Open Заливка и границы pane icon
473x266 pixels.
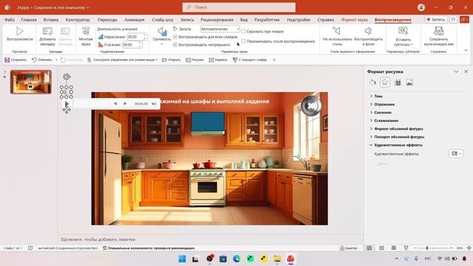point(372,82)
